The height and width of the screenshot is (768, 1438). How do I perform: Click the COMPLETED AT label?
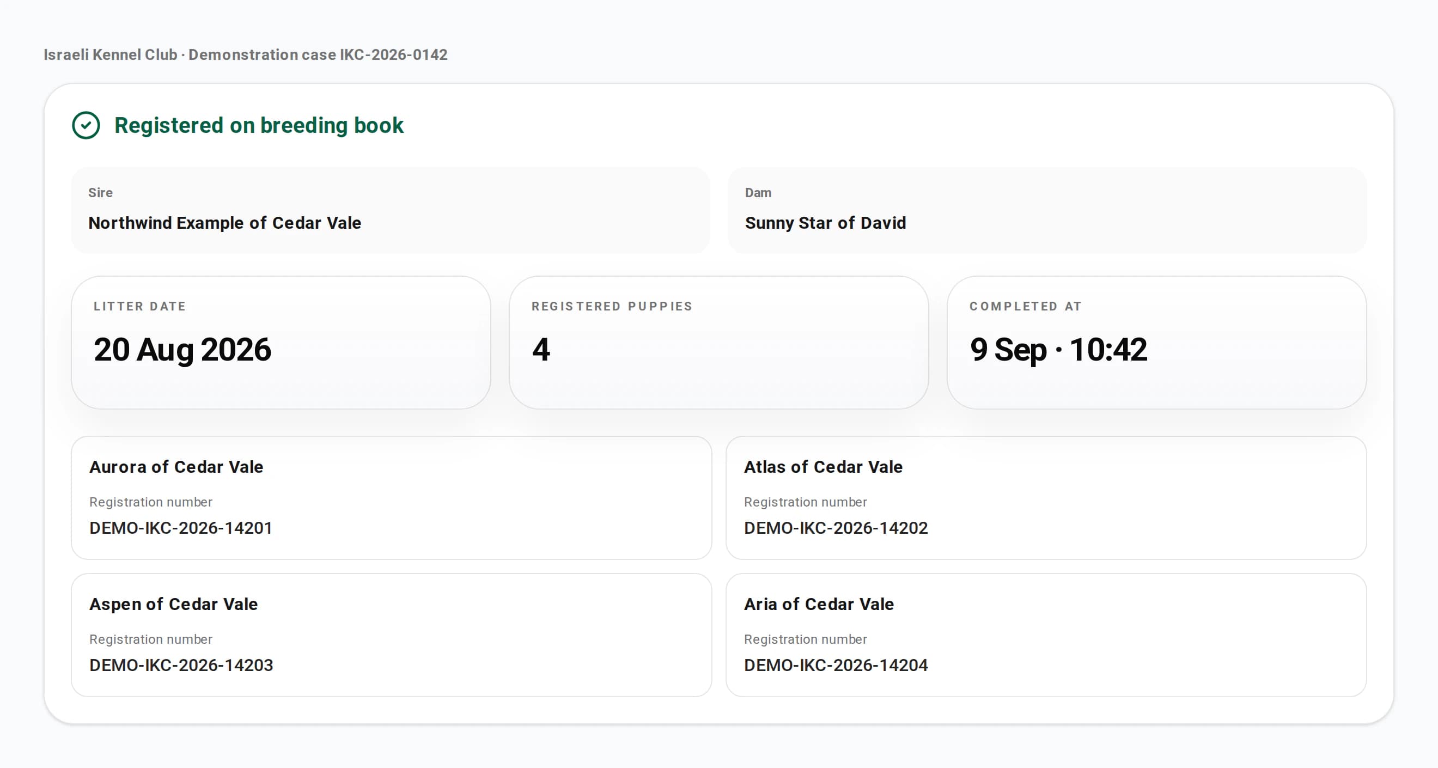click(1026, 307)
